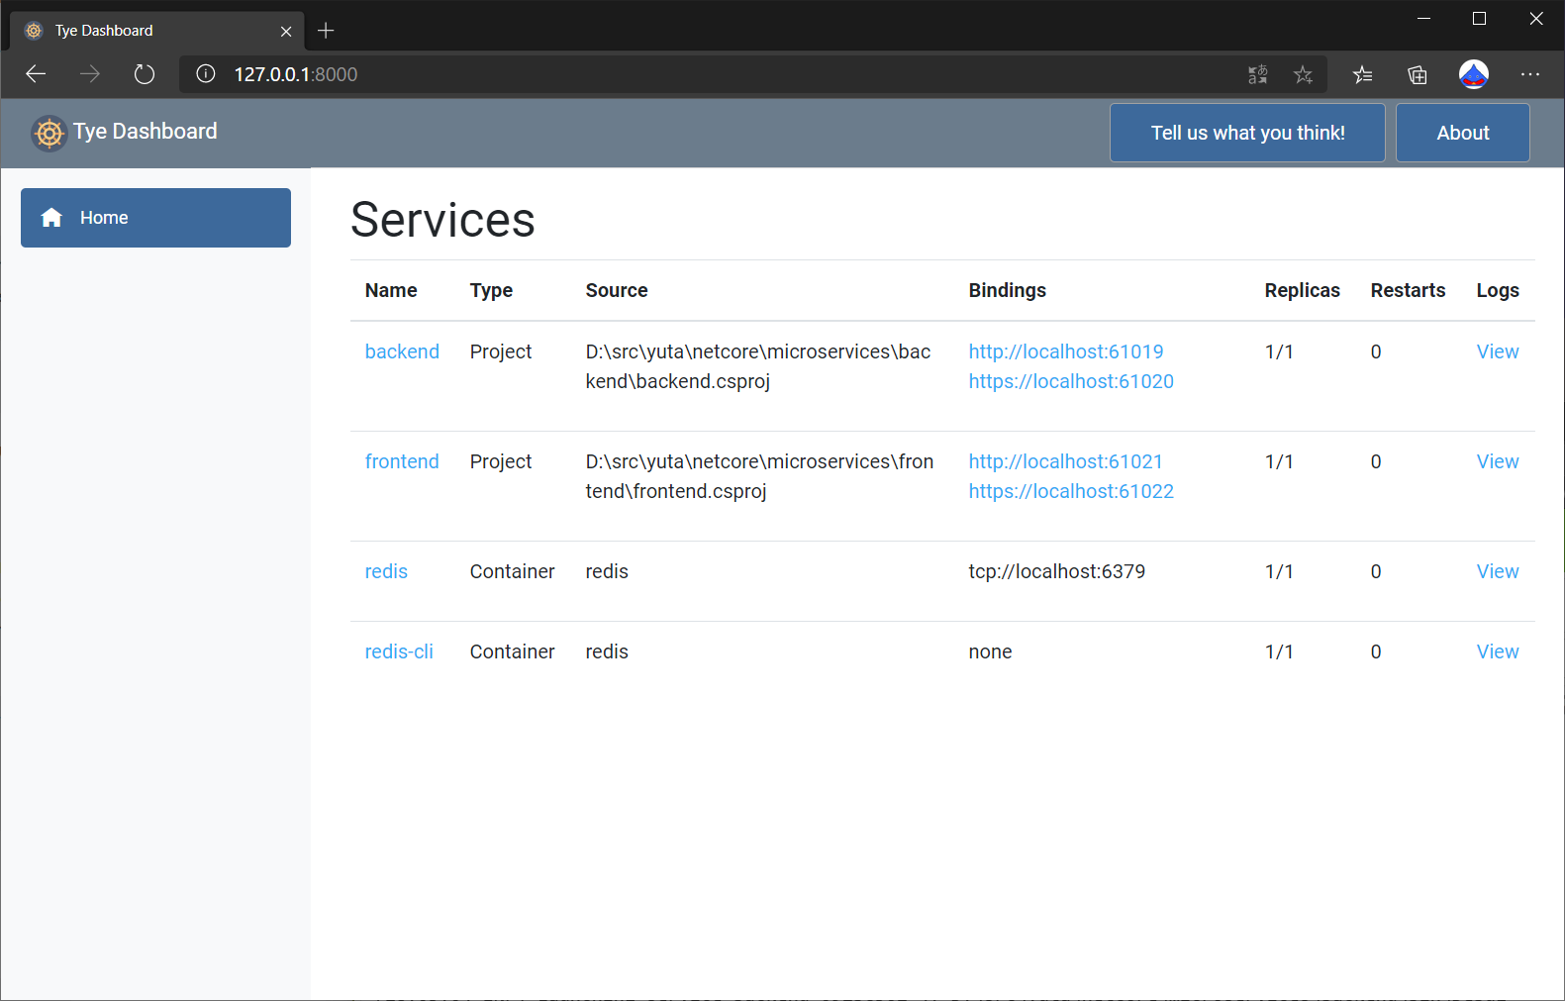Open browser Settings and more menu
This screenshot has height=1001, width=1565.
(x=1529, y=74)
